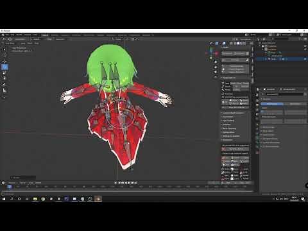This screenshot has height=231, width=308.
Task: Open the Edit menu in the top bar
Action: point(12,35)
